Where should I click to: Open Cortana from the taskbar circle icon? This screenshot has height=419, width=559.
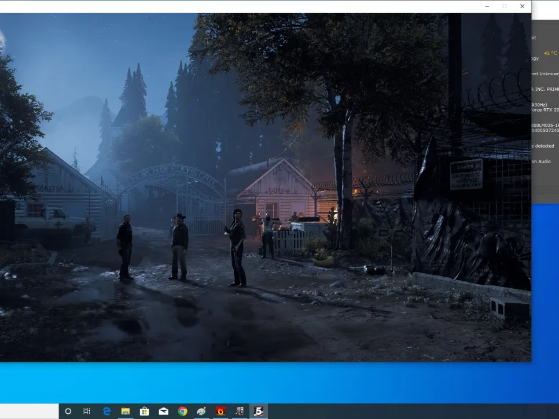point(68,411)
